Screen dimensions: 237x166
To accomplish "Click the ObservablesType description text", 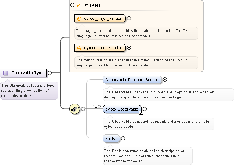I will click(28, 90).
